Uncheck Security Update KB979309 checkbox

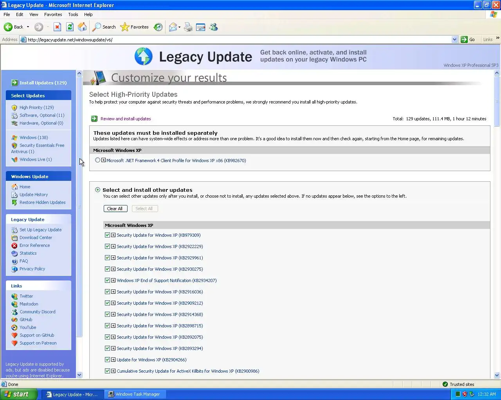pyautogui.click(x=107, y=235)
